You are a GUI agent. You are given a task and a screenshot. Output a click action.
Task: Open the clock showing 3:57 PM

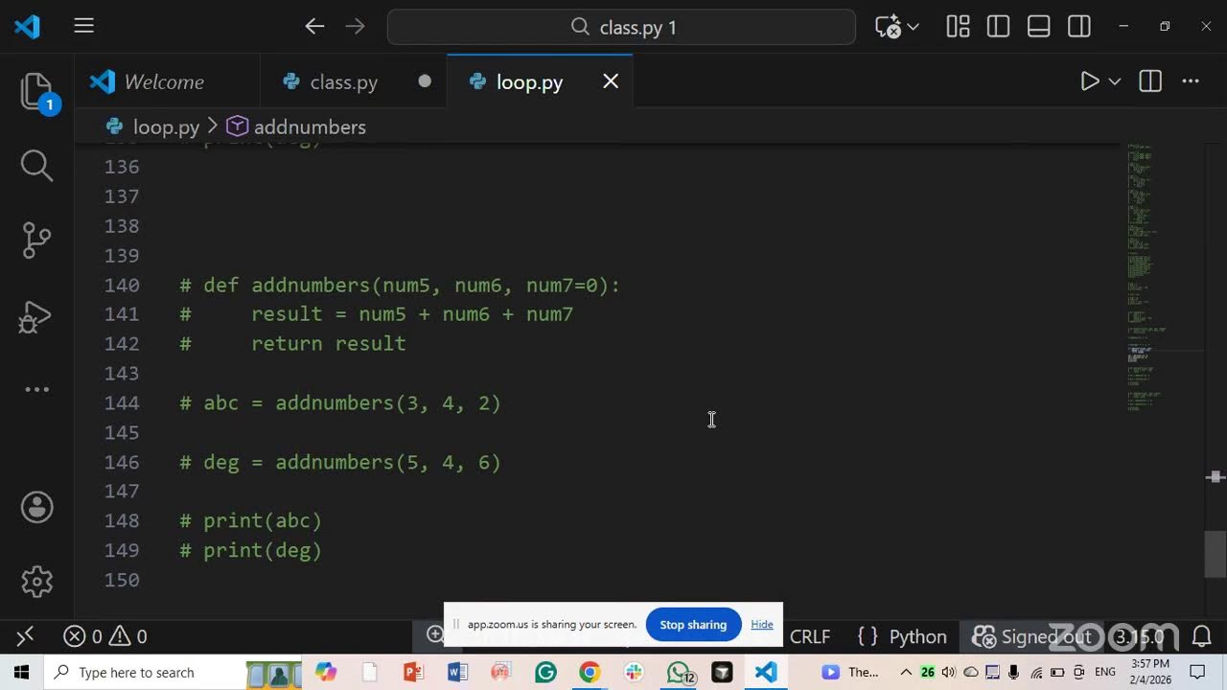coord(1150,673)
